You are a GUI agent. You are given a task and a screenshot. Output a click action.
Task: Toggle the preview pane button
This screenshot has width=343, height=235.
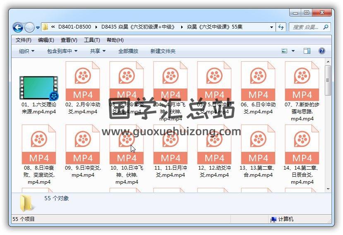(x=307, y=51)
